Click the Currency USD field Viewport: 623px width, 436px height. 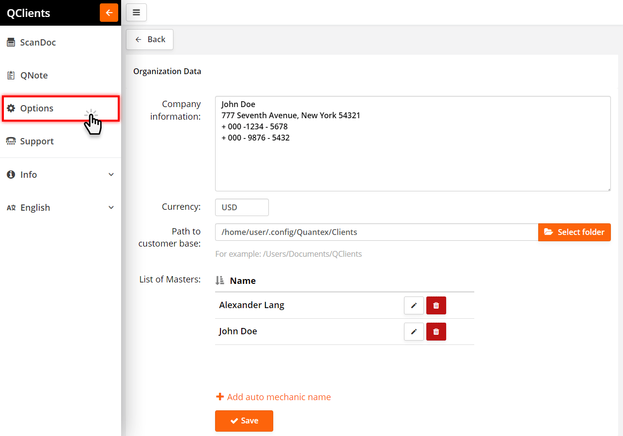pyautogui.click(x=242, y=207)
